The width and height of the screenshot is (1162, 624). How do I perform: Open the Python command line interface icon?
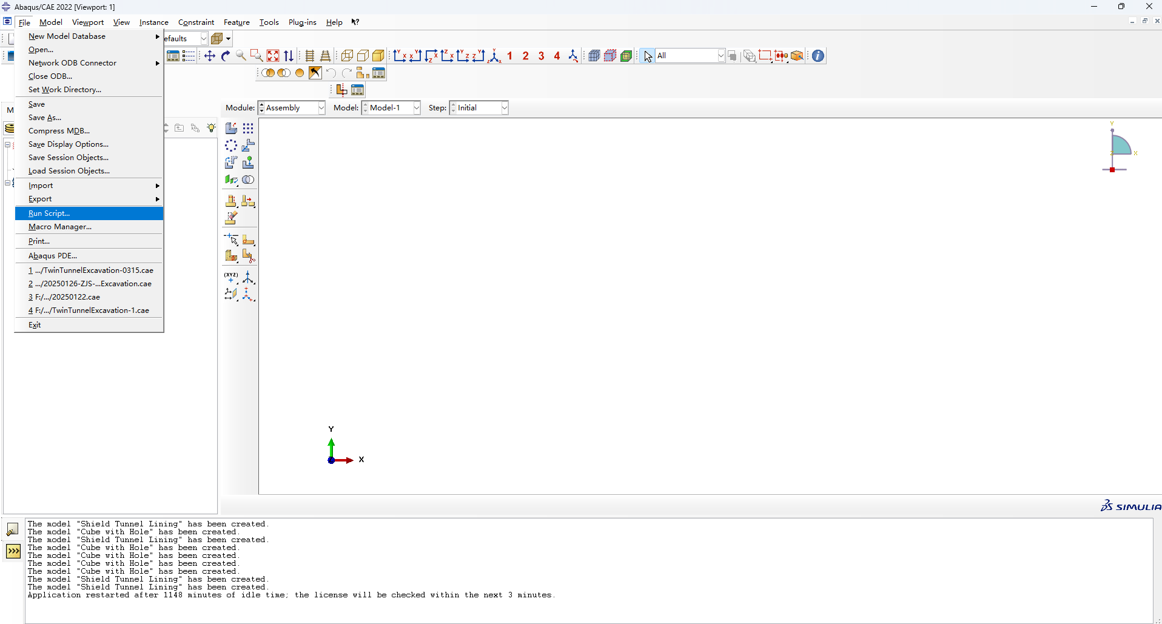pos(13,551)
